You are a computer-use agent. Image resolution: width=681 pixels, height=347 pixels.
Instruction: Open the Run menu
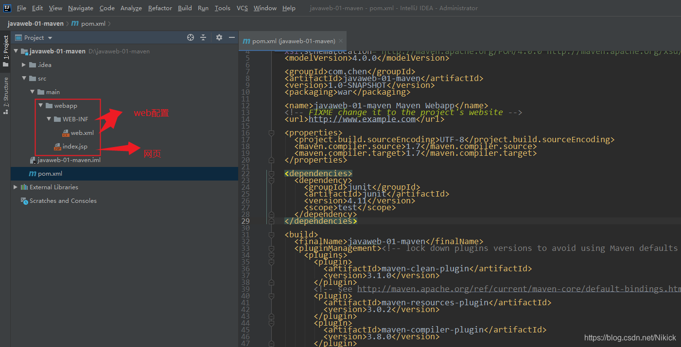point(203,8)
